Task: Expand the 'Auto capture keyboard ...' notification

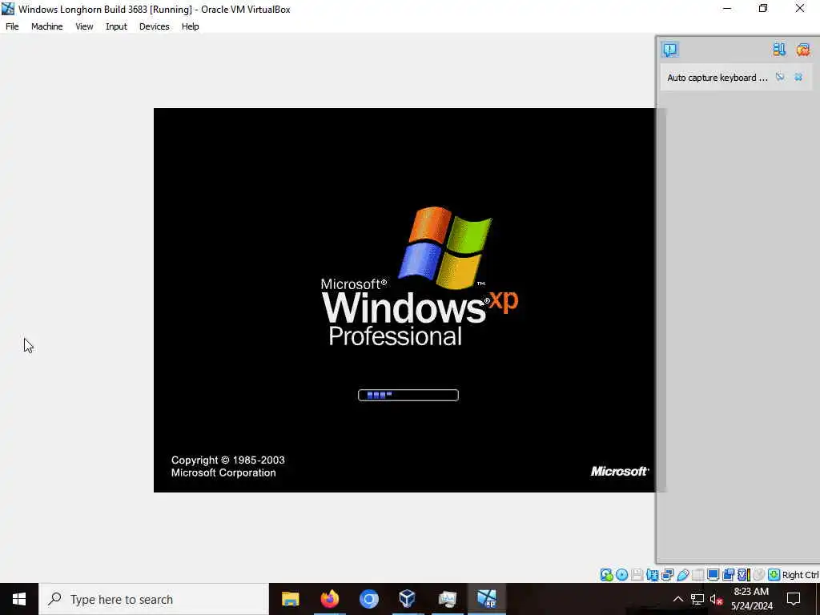Action: (717, 78)
